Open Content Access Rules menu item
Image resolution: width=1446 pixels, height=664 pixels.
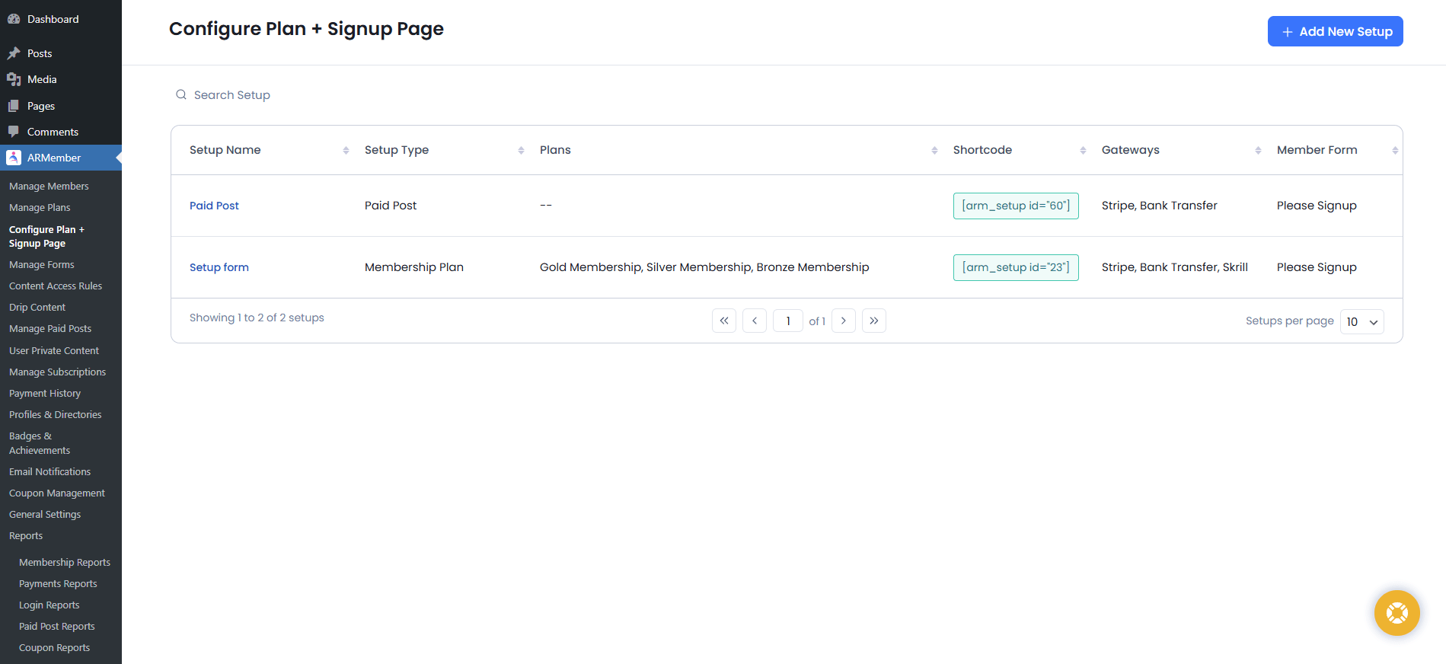(x=56, y=286)
